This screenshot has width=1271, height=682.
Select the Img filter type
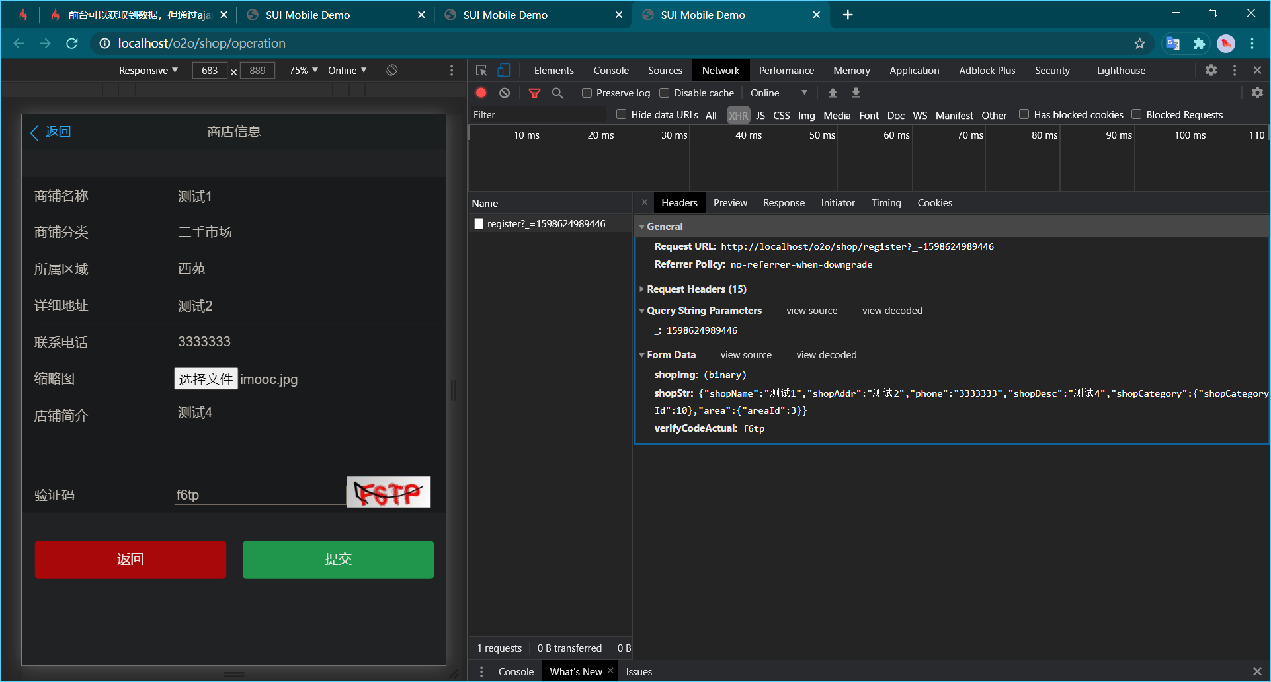[806, 115]
